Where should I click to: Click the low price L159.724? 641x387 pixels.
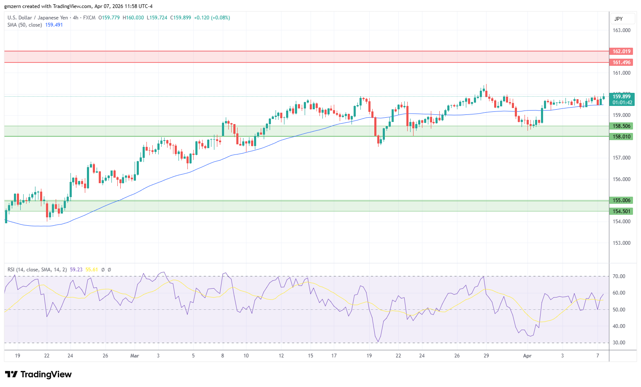(x=157, y=18)
